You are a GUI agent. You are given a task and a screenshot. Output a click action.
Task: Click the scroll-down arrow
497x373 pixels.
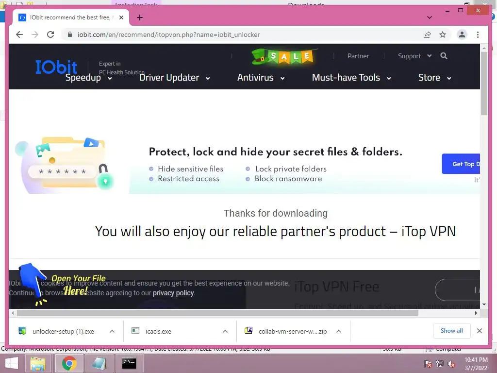click(x=484, y=305)
